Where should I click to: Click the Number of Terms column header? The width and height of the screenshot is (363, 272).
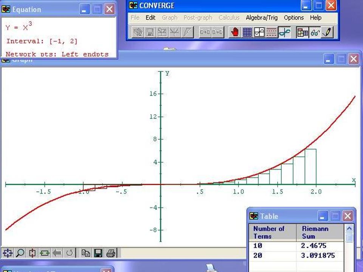(273, 233)
